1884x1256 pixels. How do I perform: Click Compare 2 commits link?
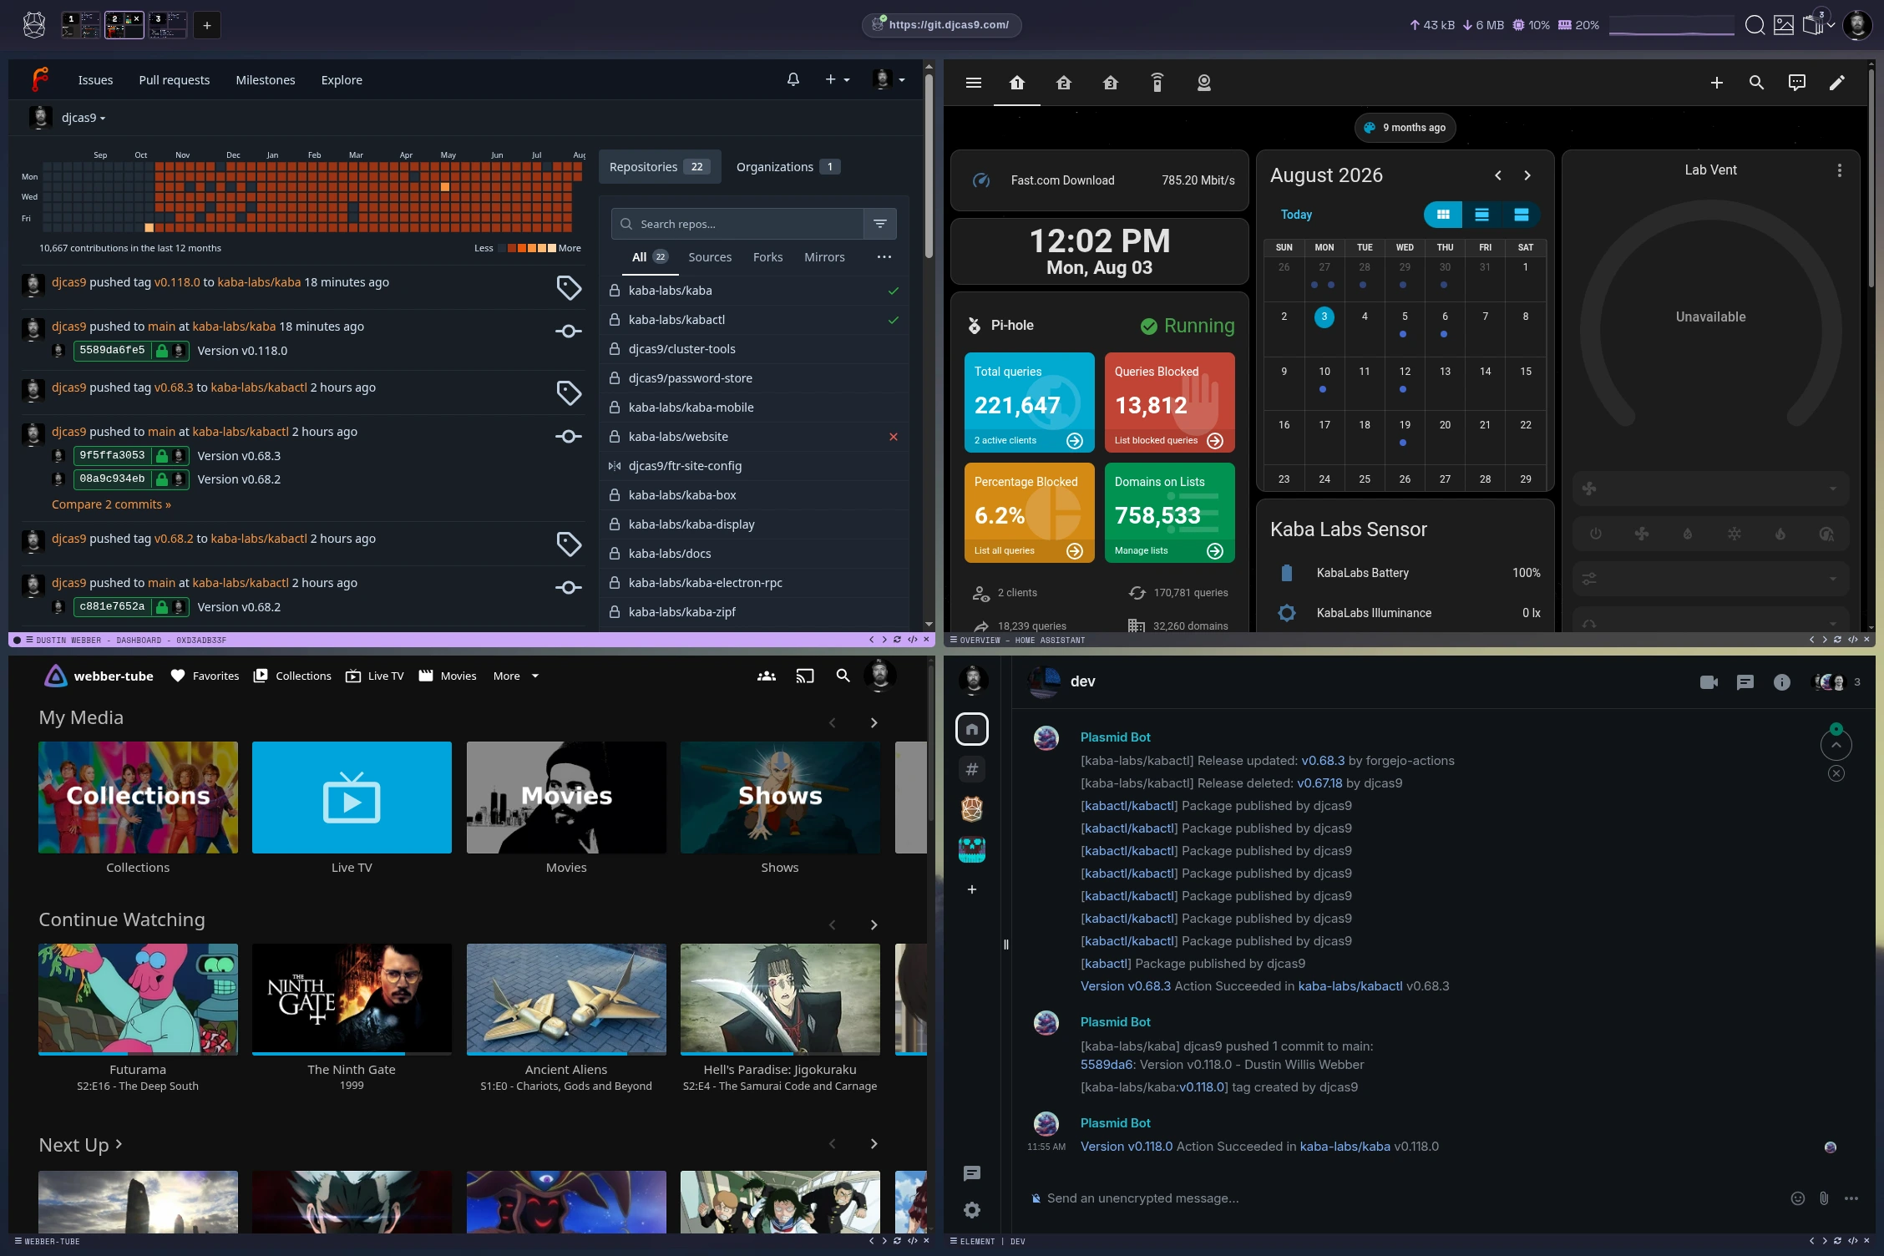coord(111,504)
